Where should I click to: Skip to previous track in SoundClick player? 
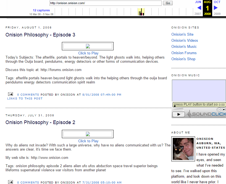pos(219,110)
